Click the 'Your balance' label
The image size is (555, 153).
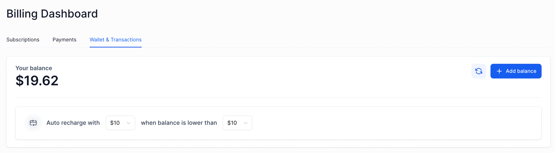(34, 68)
